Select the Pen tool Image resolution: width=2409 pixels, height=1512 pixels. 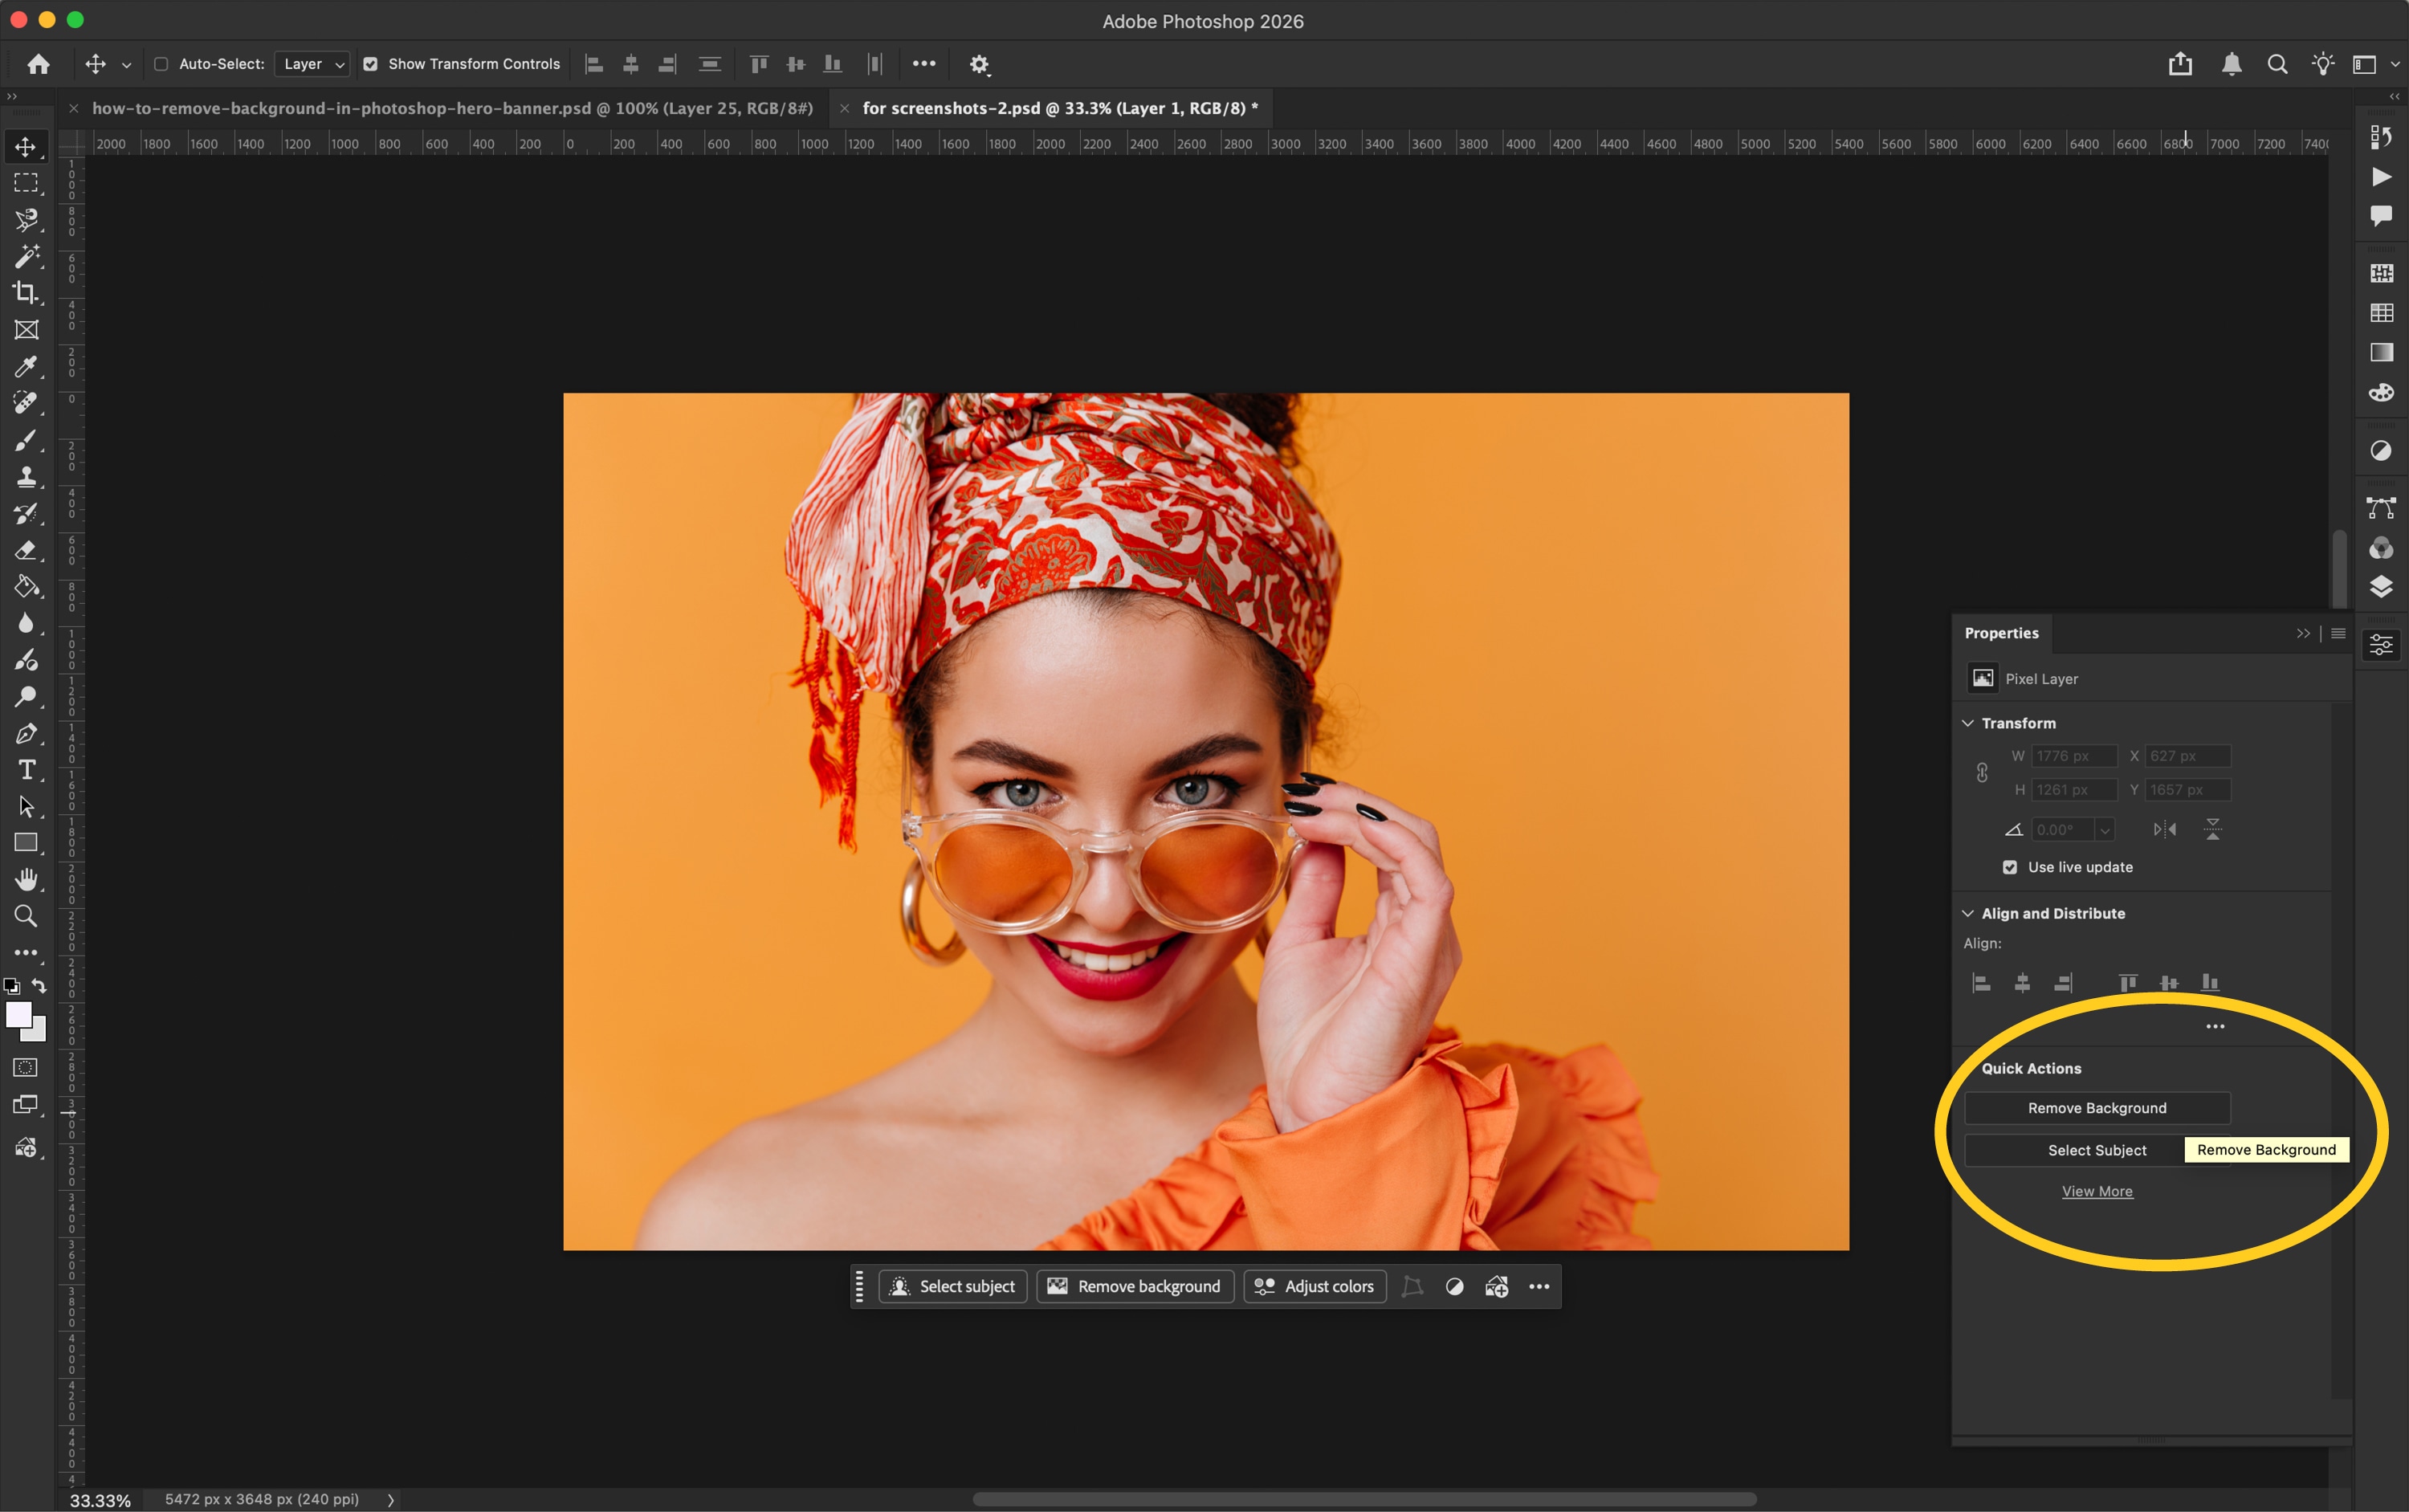(27, 733)
